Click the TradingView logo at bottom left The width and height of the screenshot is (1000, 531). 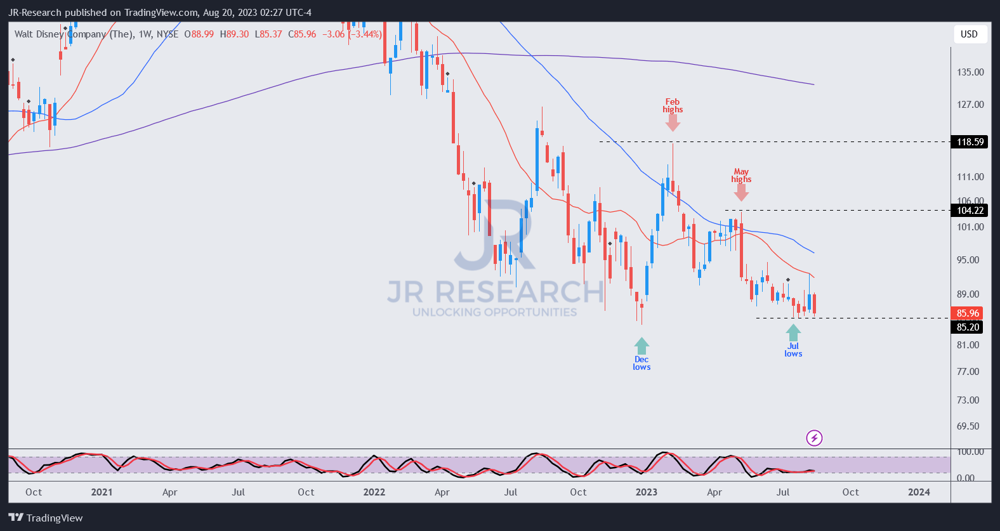tap(46, 518)
